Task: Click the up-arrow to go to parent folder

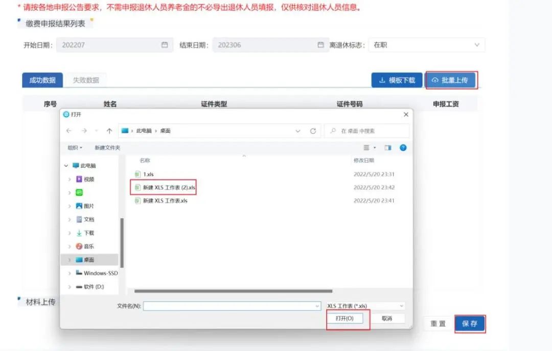Action: (109, 131)
